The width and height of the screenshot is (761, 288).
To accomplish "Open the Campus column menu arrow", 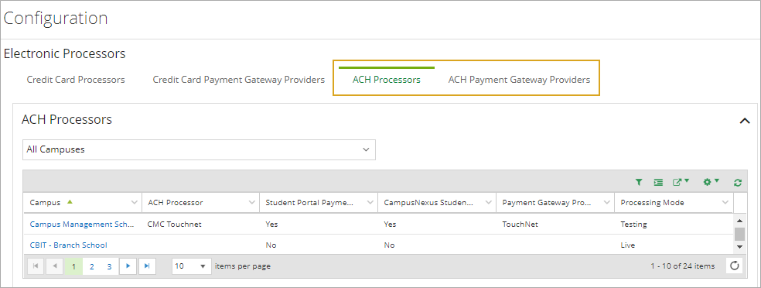I will coord(135,203).
